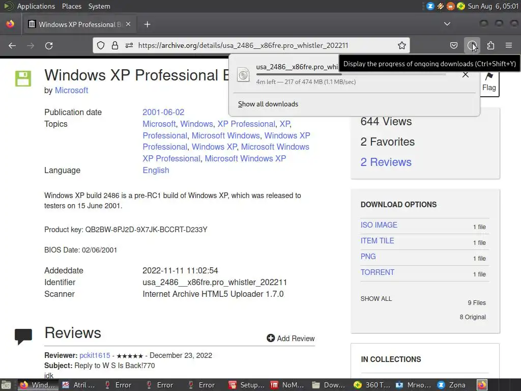Open the site permissions icon in address bar
Screen dimensions: 521x391
coord(129,45)
